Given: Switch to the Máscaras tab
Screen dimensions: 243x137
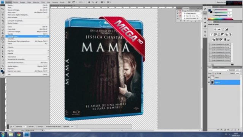Looking at the screenshot, I should click(217, 22).
